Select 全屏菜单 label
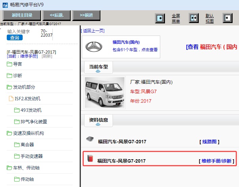 pyautogui.click(x=176, y=18)
